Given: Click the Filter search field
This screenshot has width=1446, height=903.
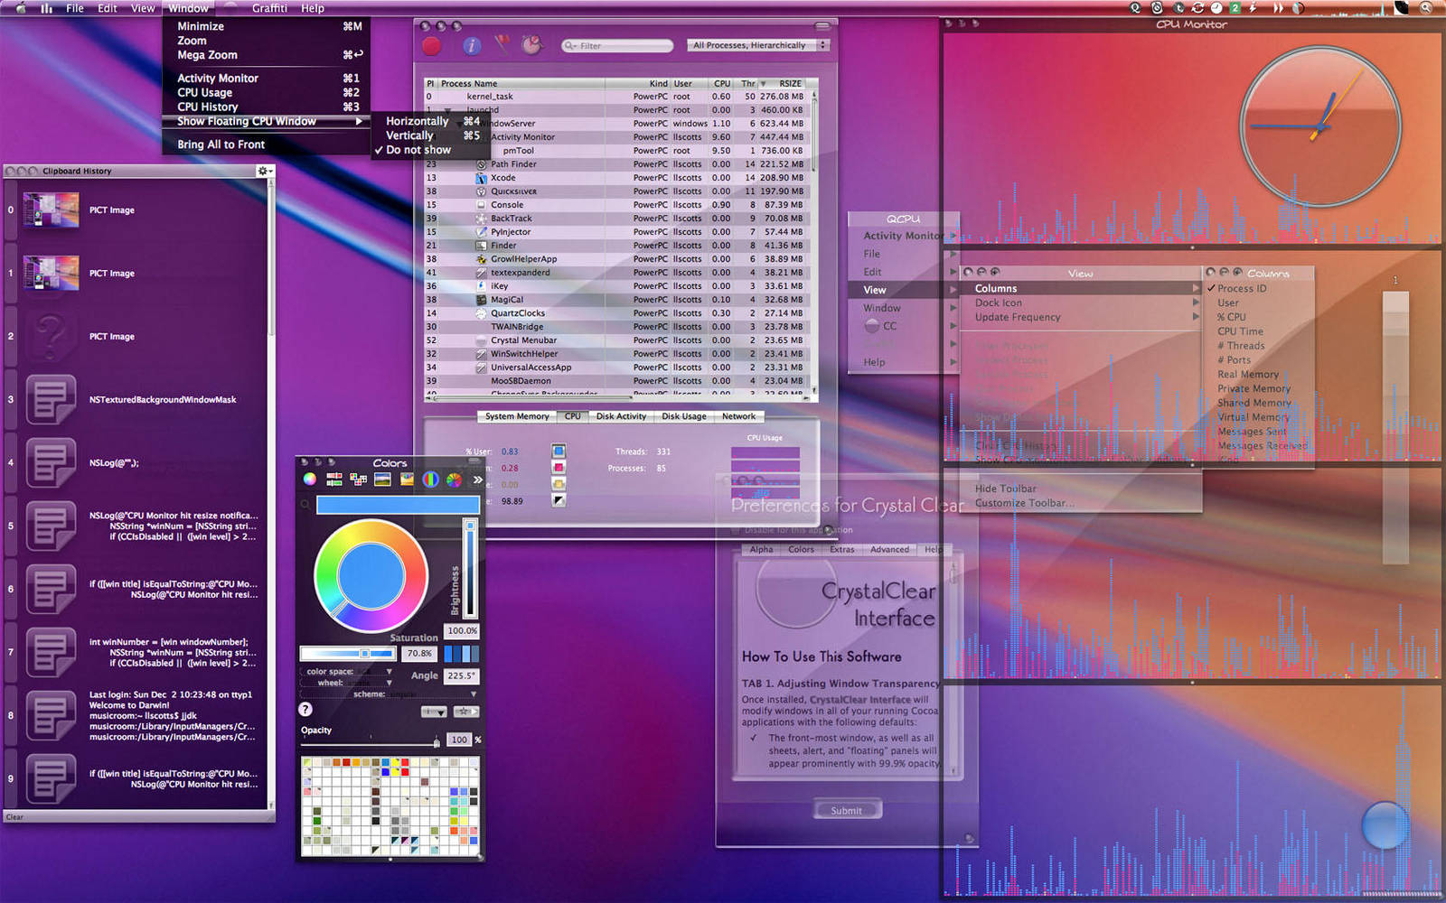Looking at the screenshot, I should tap(617, 45).
